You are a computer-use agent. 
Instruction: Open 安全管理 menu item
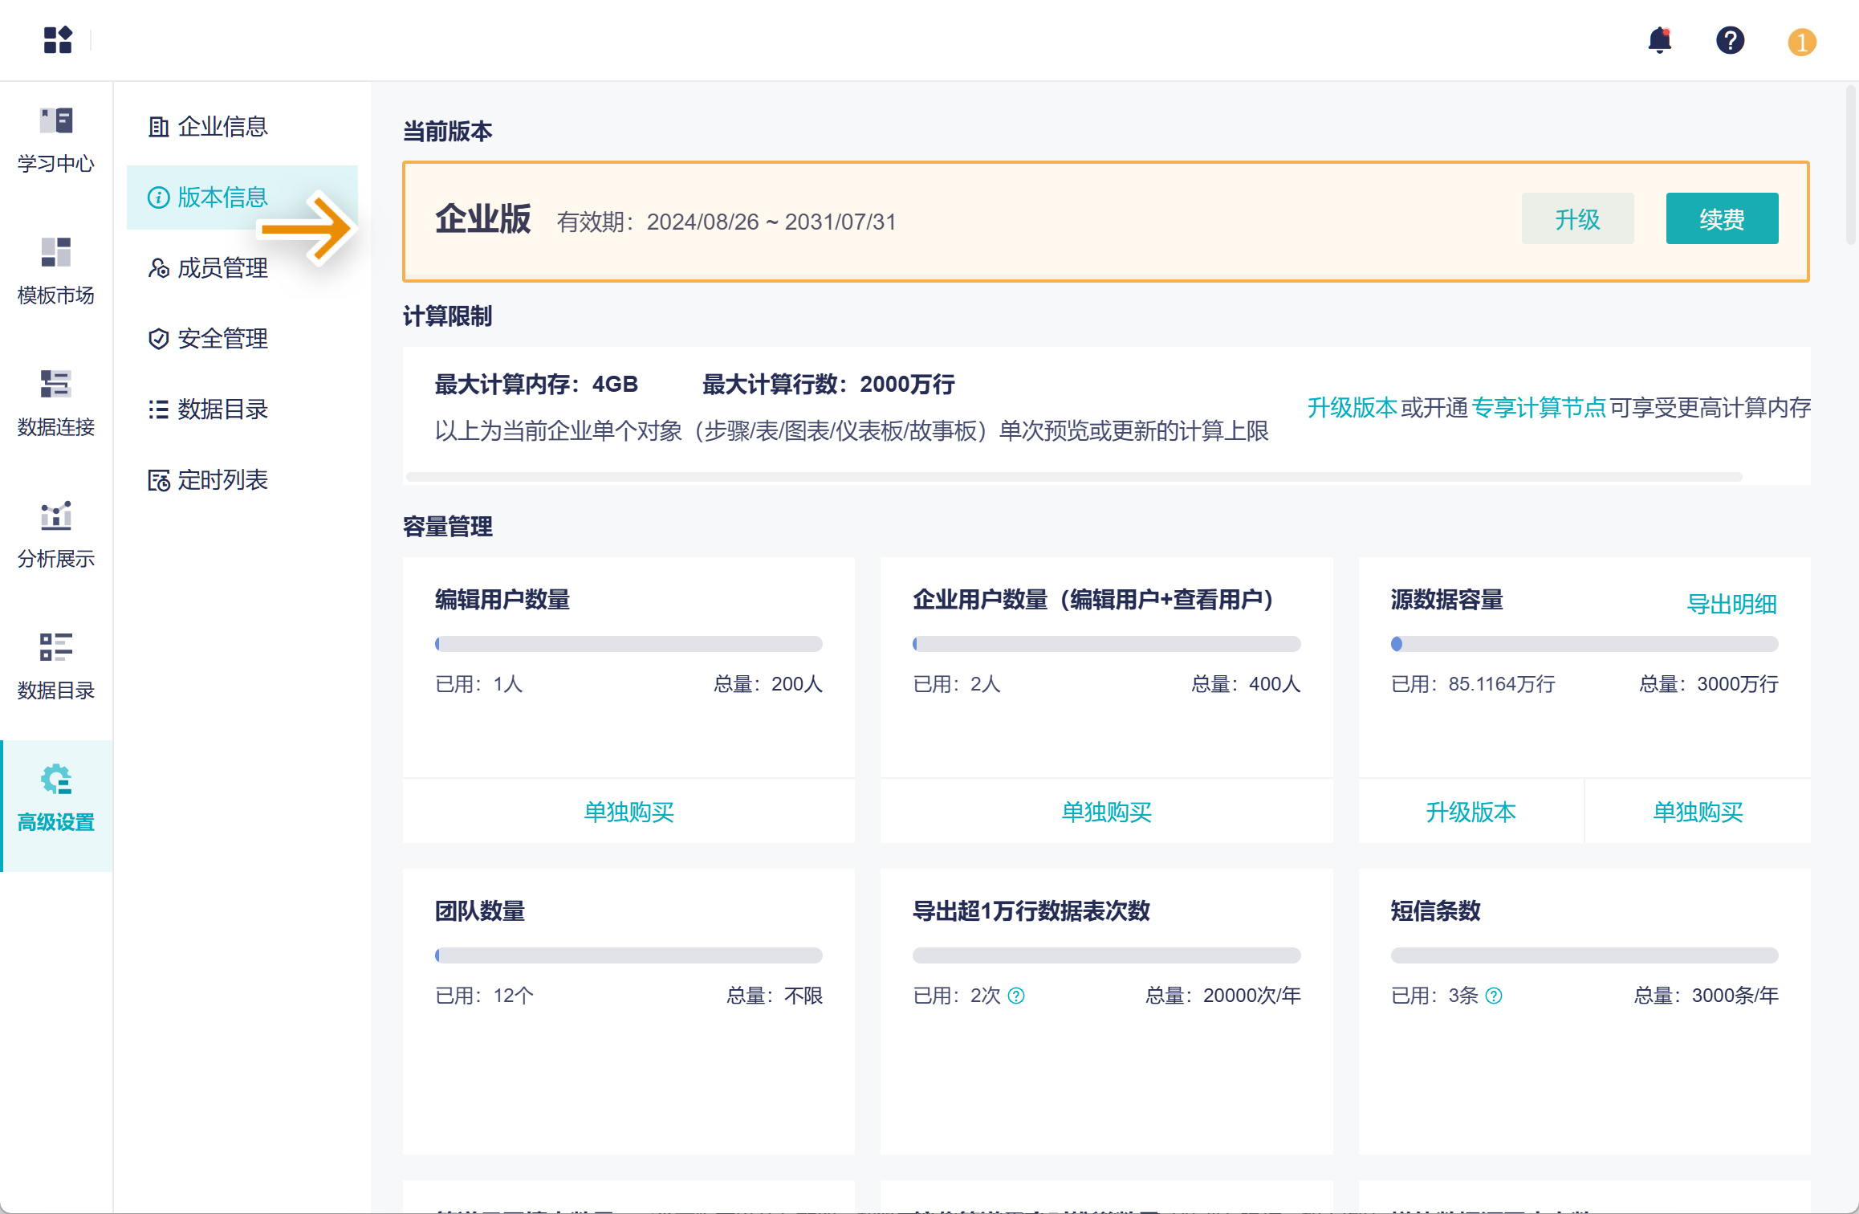[x=222, y=339]
